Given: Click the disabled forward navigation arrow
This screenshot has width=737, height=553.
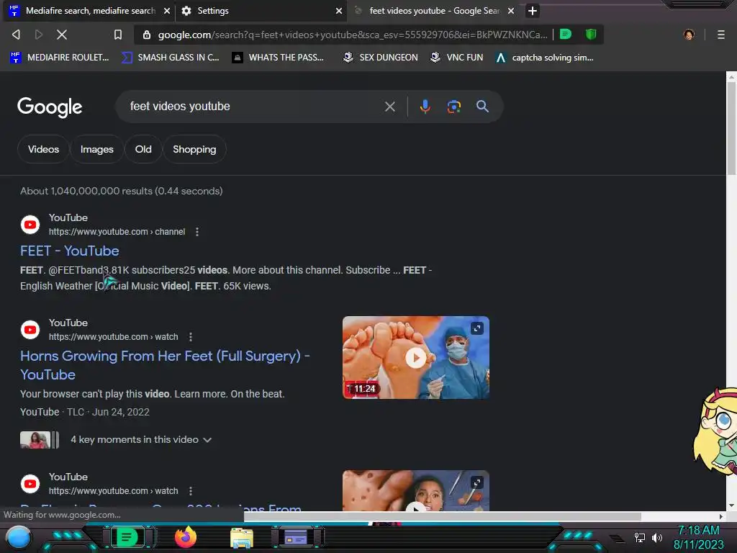Looking at the screenshot, I should pyautogui.click(x=39, y=35).
